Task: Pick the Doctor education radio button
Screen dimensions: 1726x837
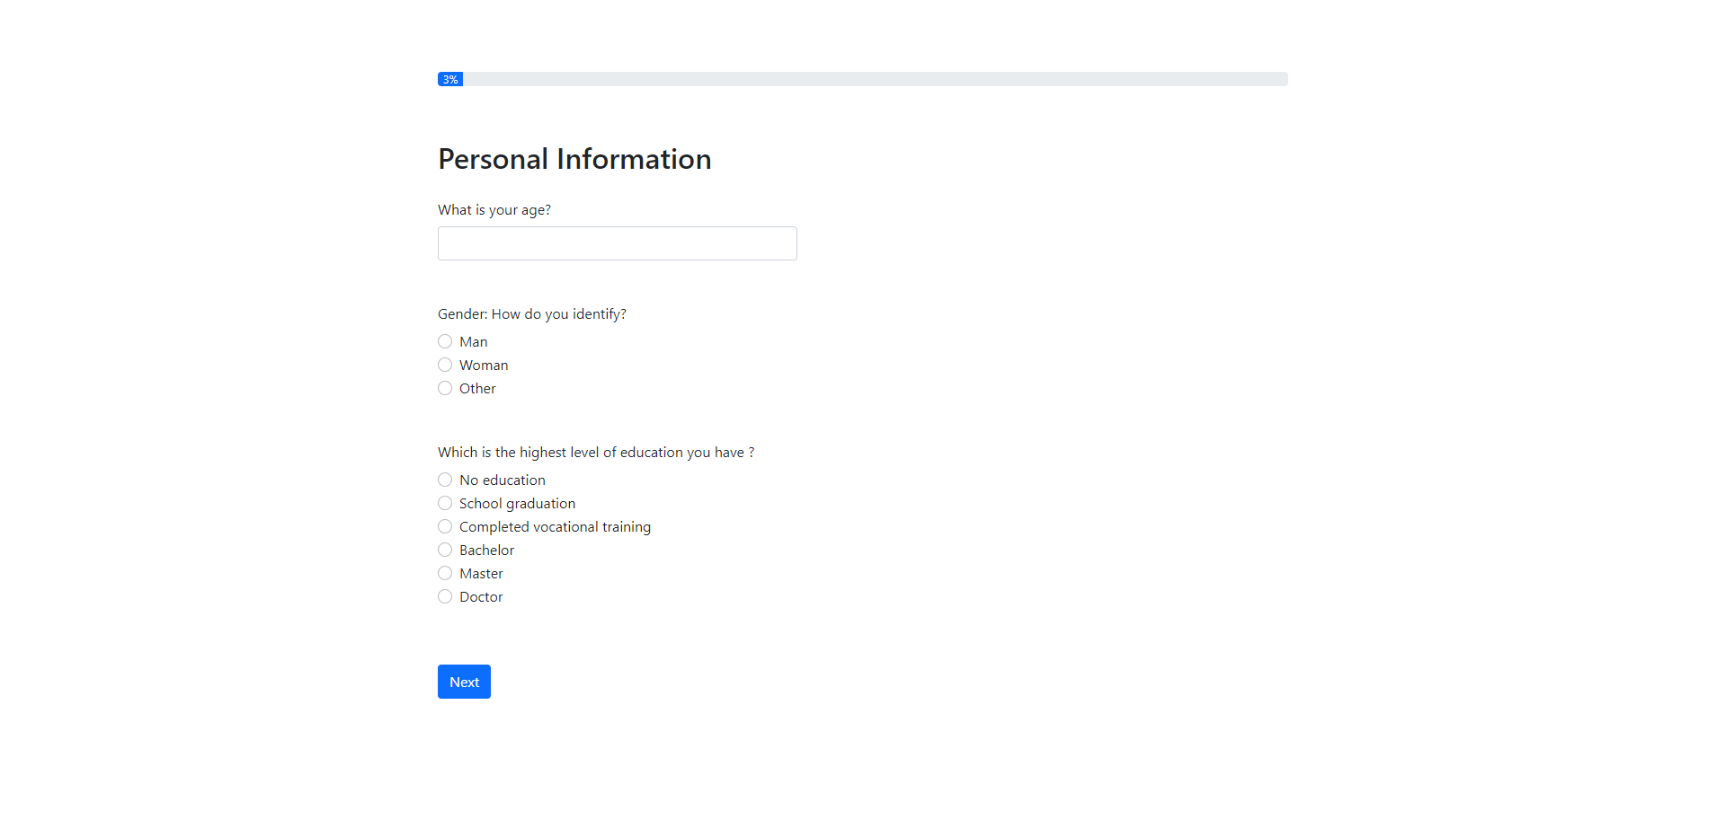Action: (x=445, y=596)
